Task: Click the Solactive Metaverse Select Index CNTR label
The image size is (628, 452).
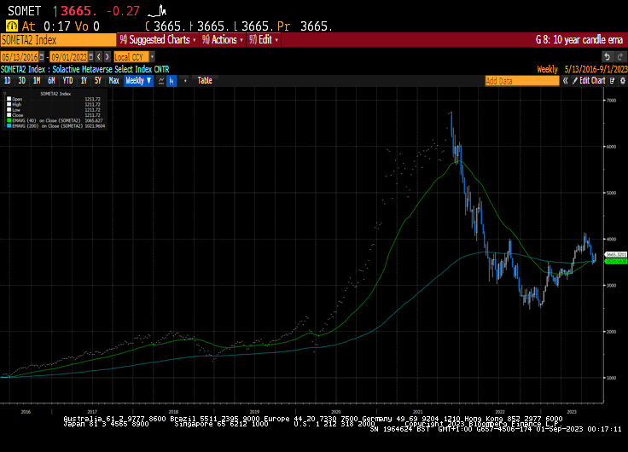Action: pyautogui.click(x=111, y=69)
